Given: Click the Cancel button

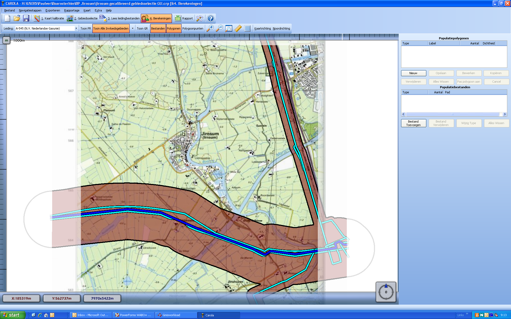Looking at the screenshot, I should pyautogui.click(x=496, y=82).
